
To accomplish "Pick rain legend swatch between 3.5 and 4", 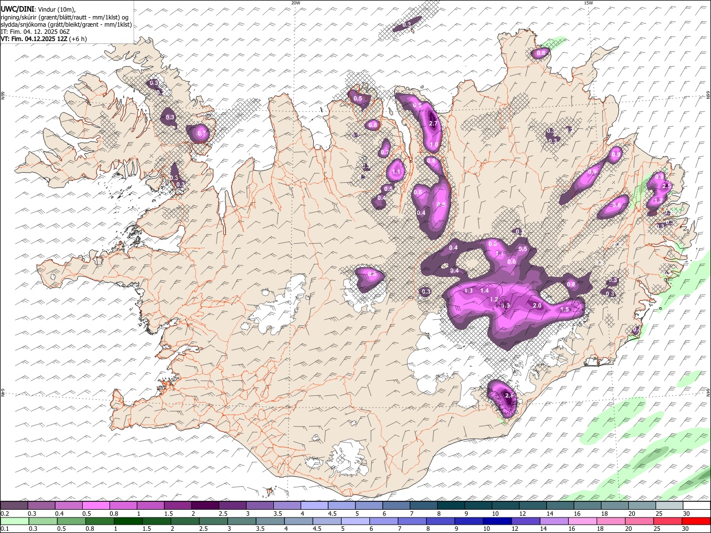I will [270, 521].
